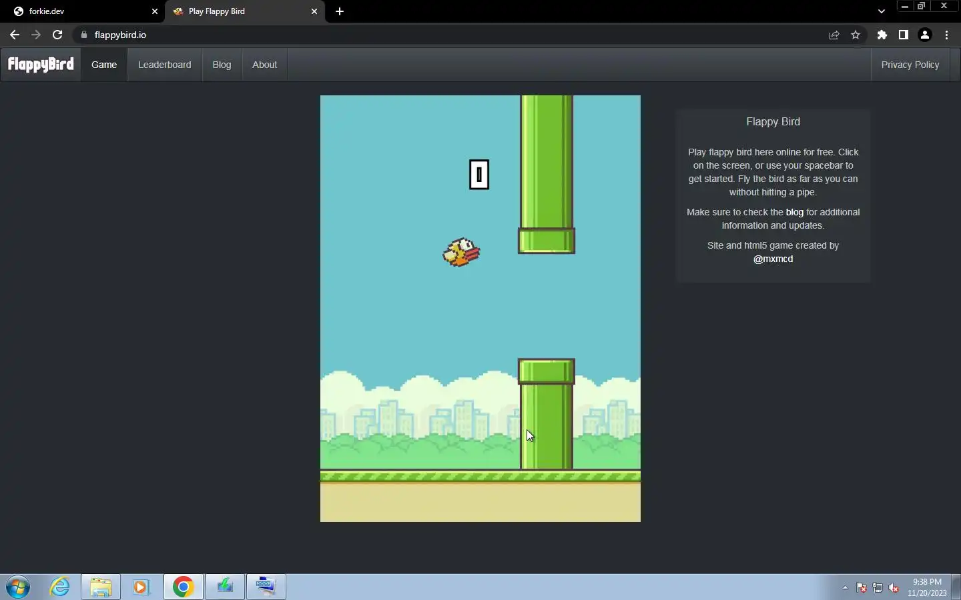The width and height of the screenshot is (961, 600).
Task: Click the score counter box
Action: click(x=479, y=175)
